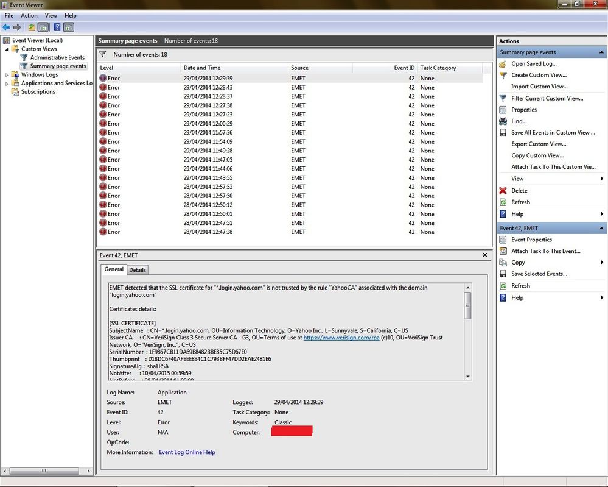Expand Applications and Services Logs node

click(7, 84)
